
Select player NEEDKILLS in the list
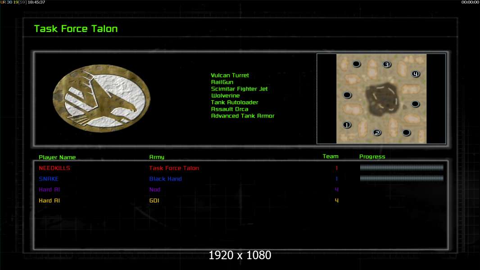point(54,168)
